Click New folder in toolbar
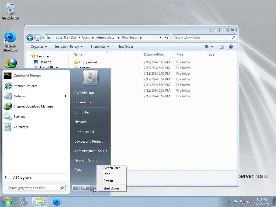Viewport: 276px width, 207px height. pos(125,47)
